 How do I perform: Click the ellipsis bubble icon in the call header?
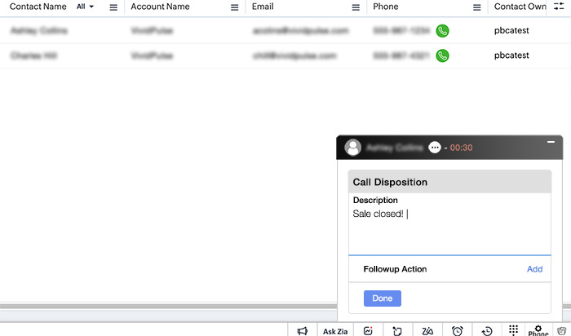(435, 148)
